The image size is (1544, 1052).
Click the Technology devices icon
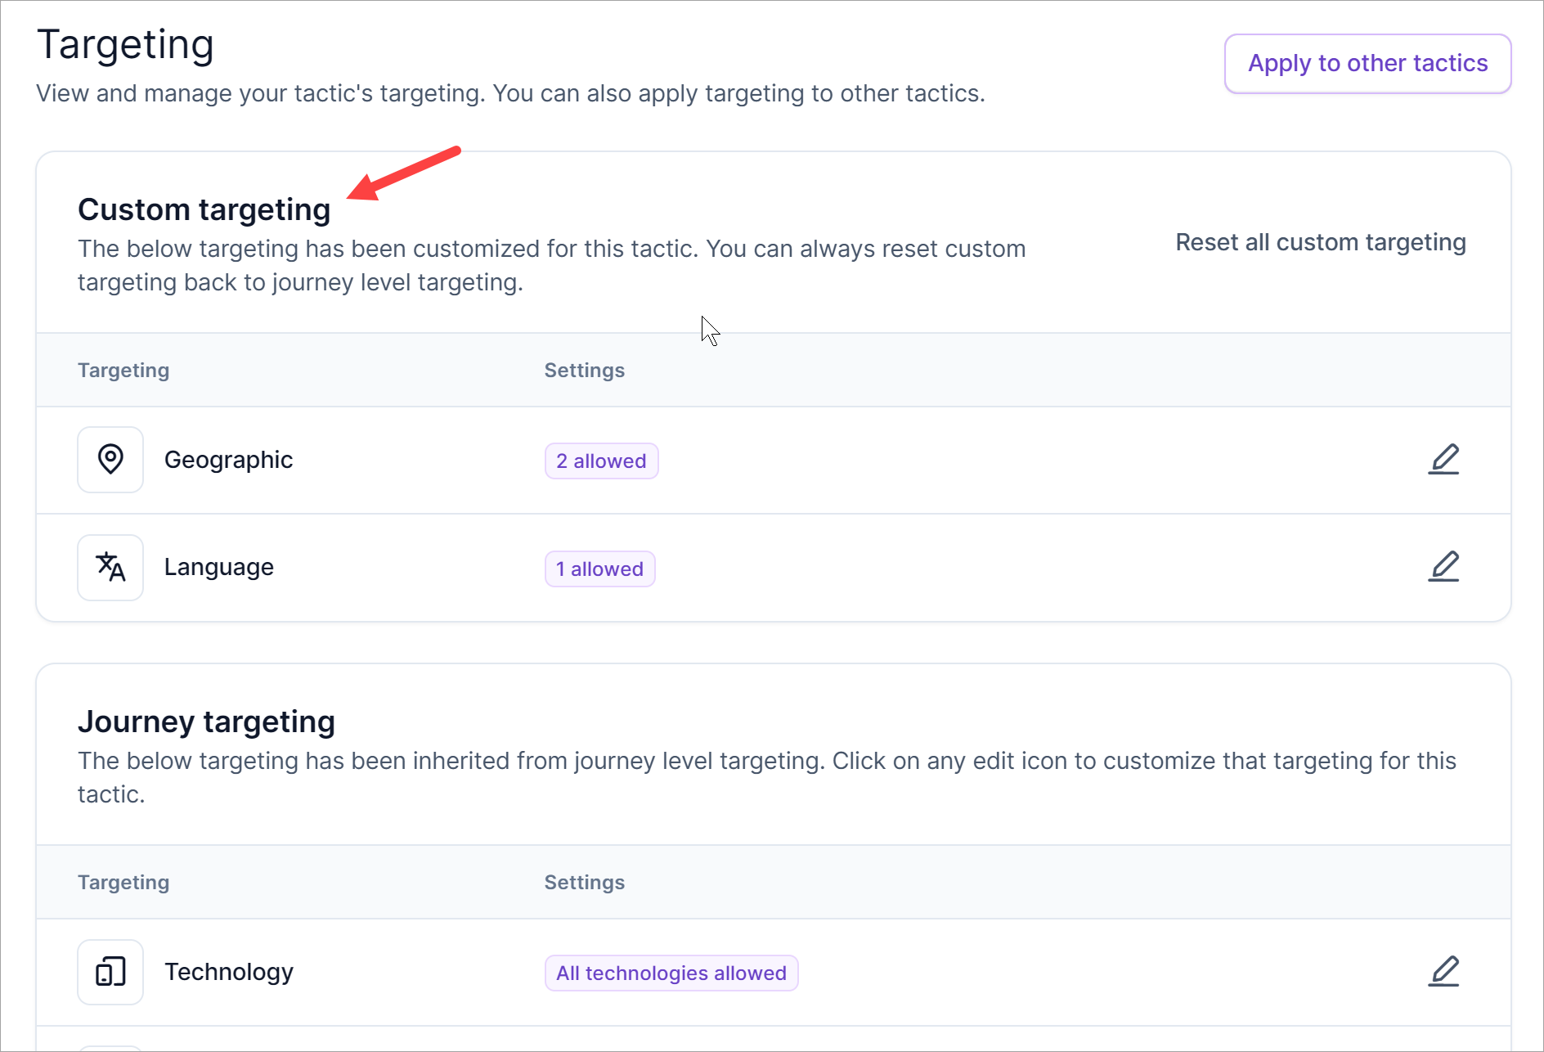tap(110, 972)
